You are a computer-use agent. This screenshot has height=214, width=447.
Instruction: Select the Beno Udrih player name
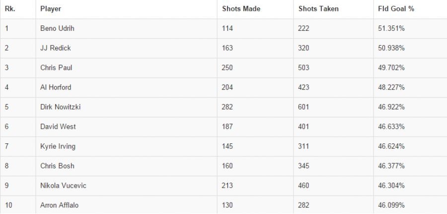click(x=57, y=29)
